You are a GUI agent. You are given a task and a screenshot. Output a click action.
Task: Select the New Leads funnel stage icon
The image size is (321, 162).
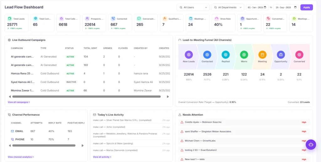pyautogui.click(x=189, y=55)
